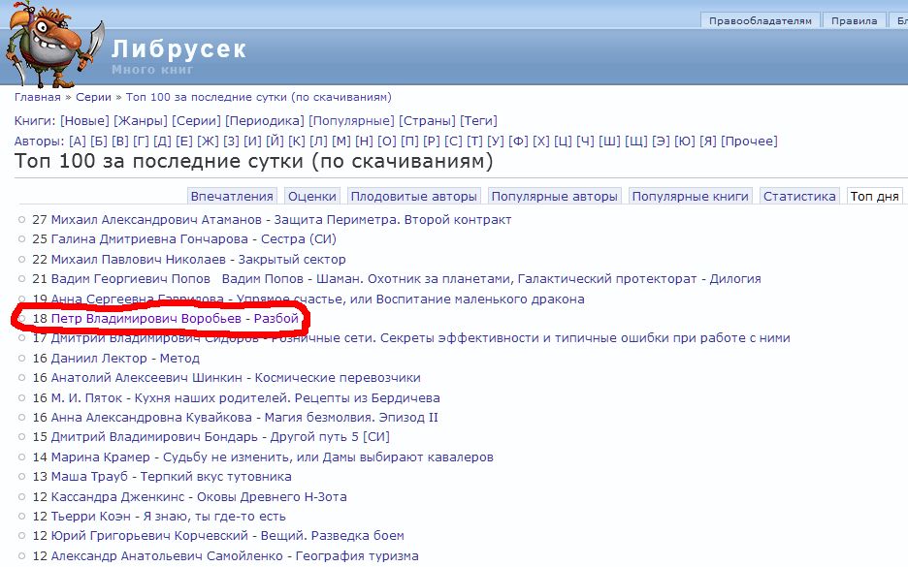The height and width of the screenshot is (567, 908).
Task: Open the Популярные книги tab
Action: click(690, 197)
